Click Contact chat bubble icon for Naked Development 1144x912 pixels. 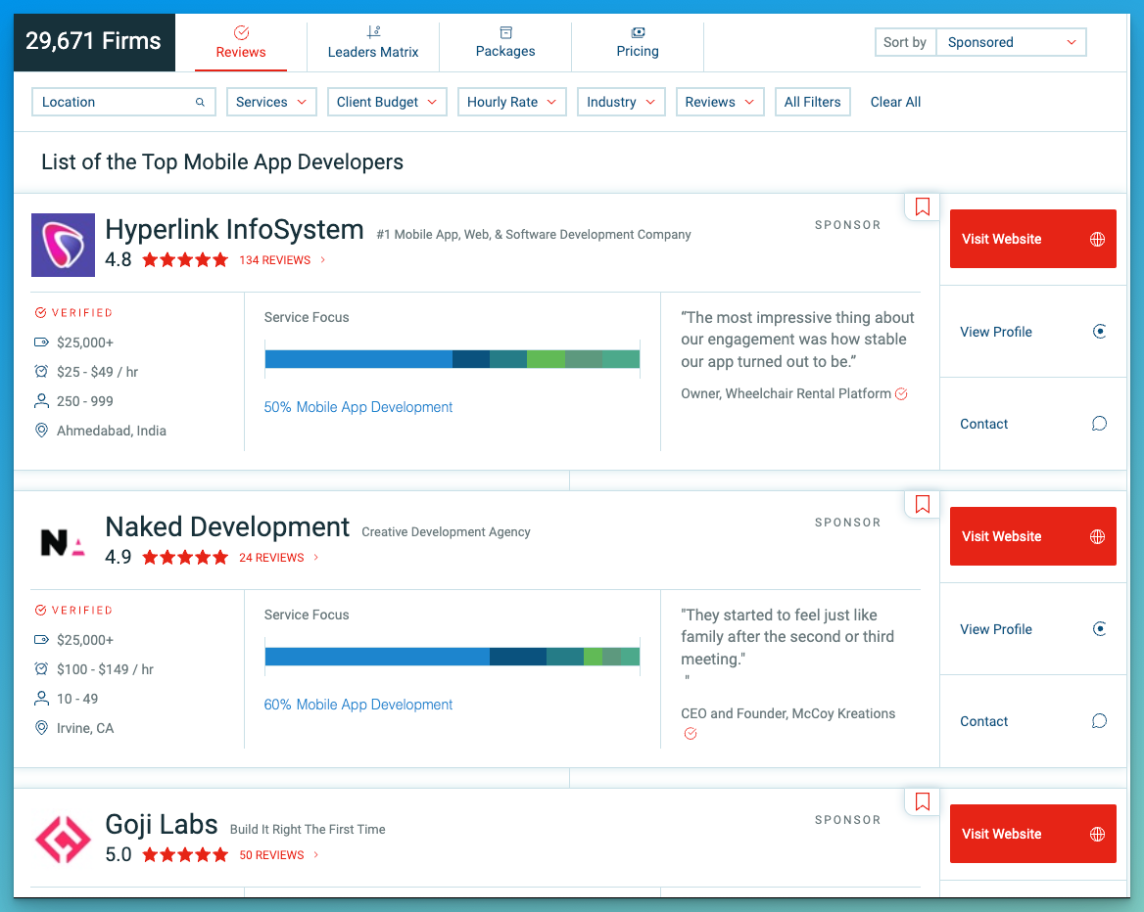point(1100,721)
